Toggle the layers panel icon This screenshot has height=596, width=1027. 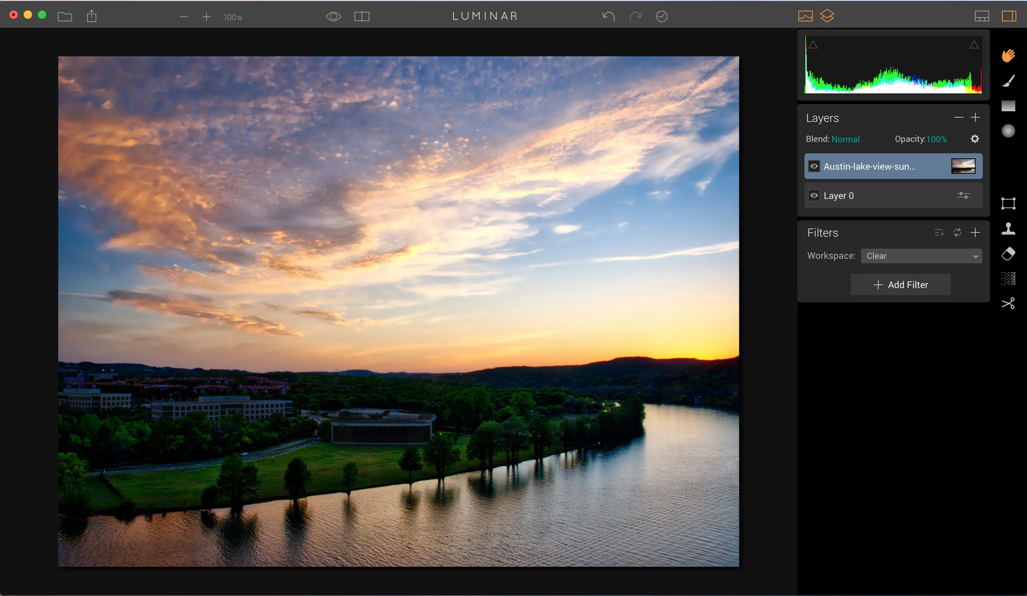pyautogui.click(x=827, y=16)
